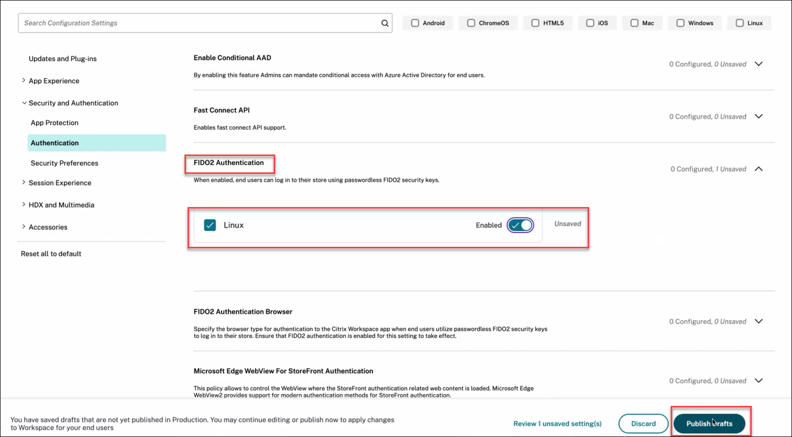The height and width of the screenshot is (437, 792).
Task: Check the Windows platform filter
Action: 680,23
